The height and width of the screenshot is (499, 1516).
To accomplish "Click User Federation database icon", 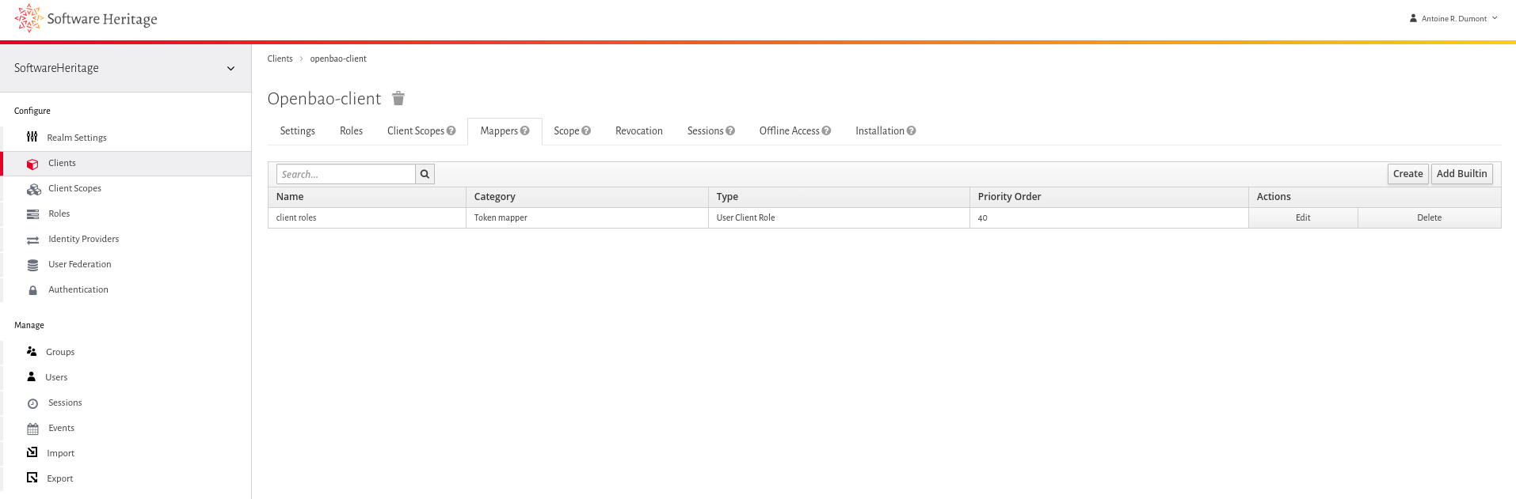I will 32,265.
